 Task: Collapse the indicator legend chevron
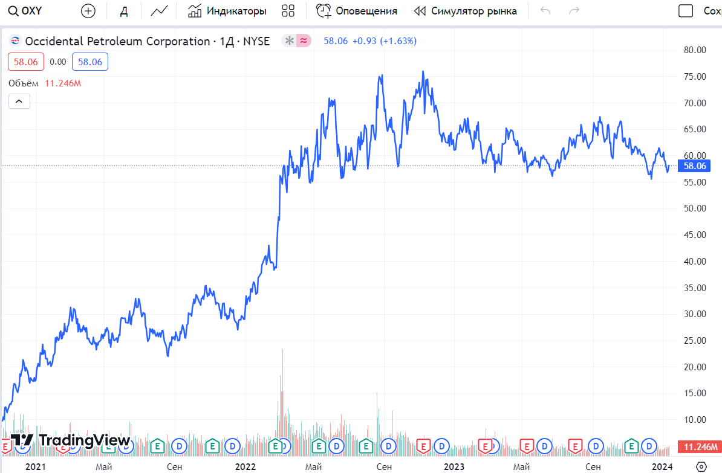point(19,101)
